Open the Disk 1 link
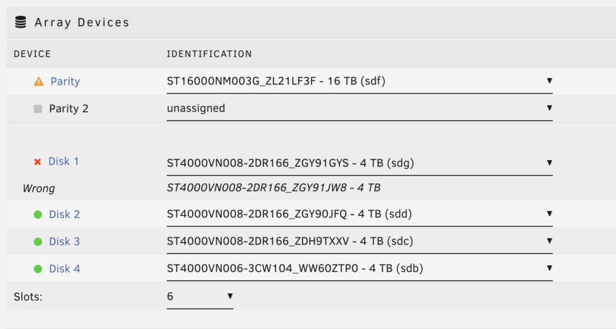The width and height of the screenshot is (616, 329). (x=63, y=161)
